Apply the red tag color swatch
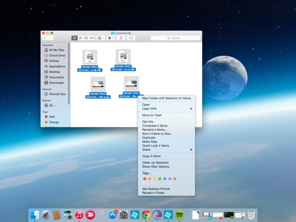The width and height of the screenshot is (296, 222). pyautogui.click(x=145, y=179)
